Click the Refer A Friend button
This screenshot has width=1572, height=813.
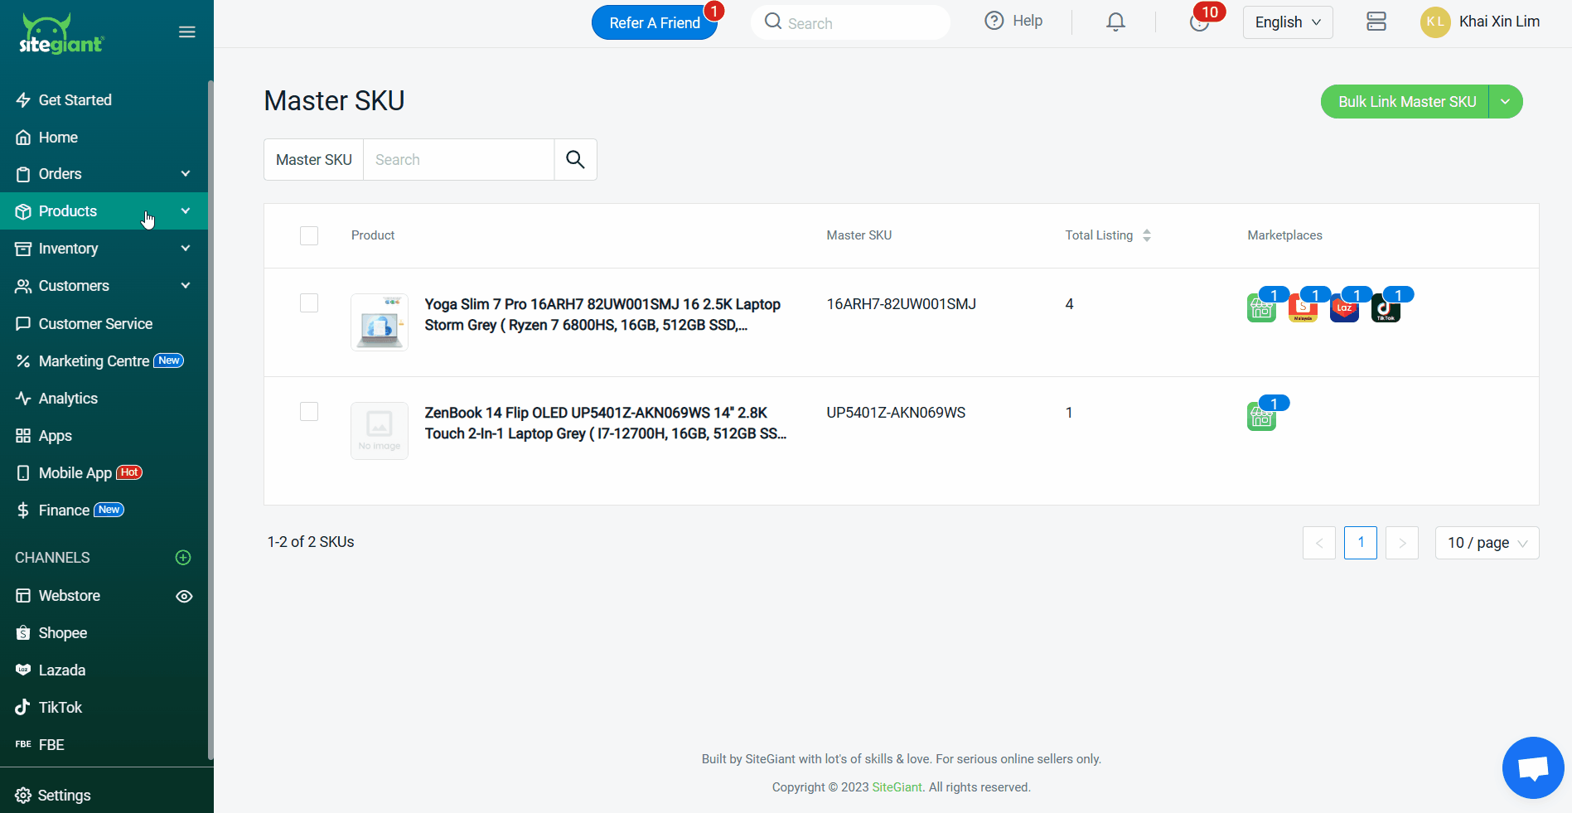[x=654, y=23]
